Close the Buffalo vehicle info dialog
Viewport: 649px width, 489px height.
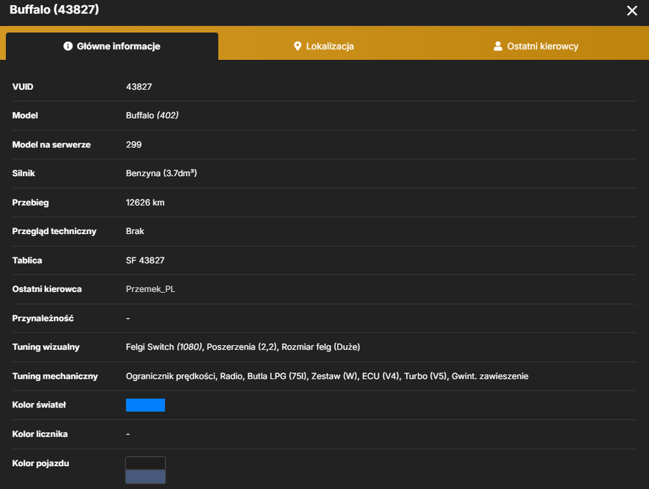tap(631, 11)
